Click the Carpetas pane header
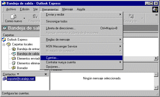This screenshot has height=97, width=160. click(x=21, y=35)
